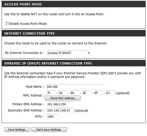147x136 pixels.
Task: Select third MAC address field containing B6
Action: [x=75, y=93]
